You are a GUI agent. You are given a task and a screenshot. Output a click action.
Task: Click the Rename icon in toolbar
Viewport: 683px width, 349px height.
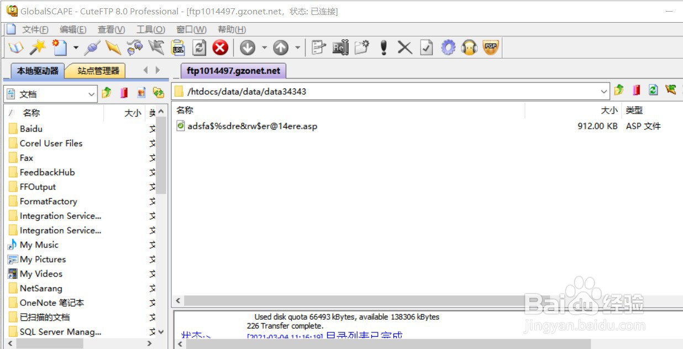(x=340, y=47)
